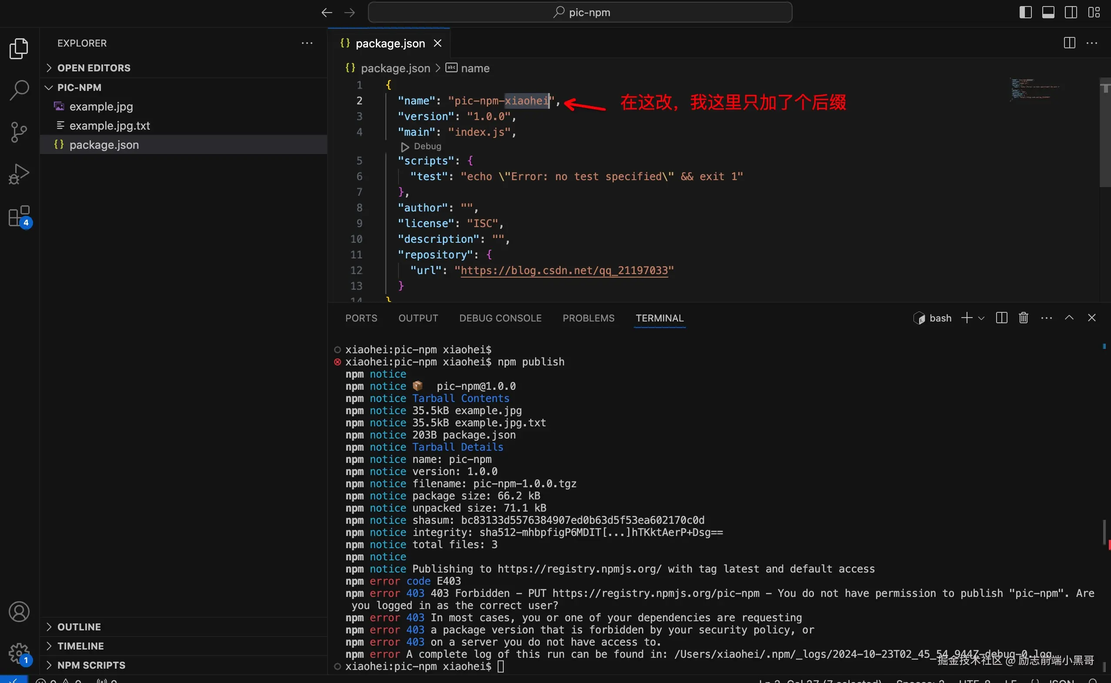Screen dimensions: 1111x683
Task: Expand the OPEN EDITORS section
Action: (x=94, y=68)
